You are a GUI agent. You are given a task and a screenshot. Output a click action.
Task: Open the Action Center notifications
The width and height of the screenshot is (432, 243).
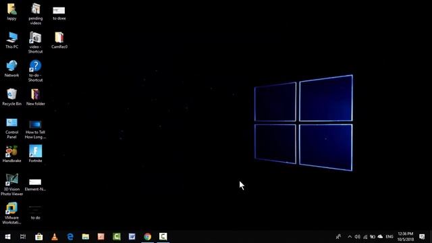pos(422,237)
